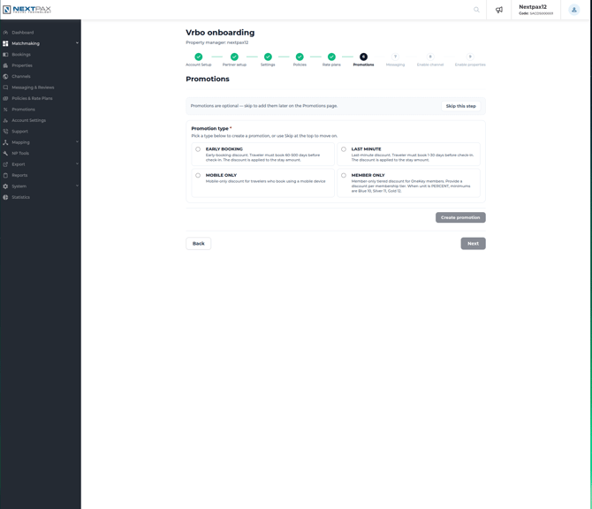Open the announcements megaphone icon
Screen dimensions: 592x509
point(498,10)
